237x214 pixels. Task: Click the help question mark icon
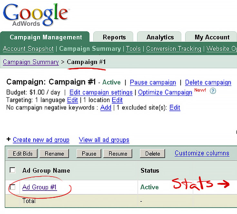tap(212, 91)
